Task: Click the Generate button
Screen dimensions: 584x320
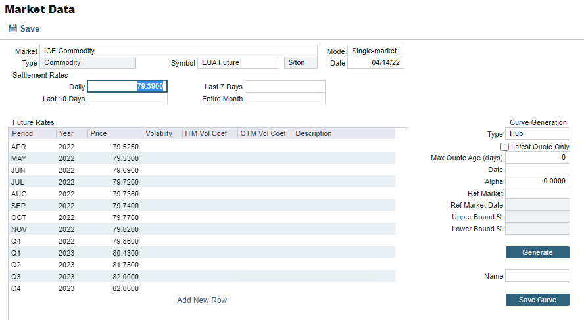Action: point(537,252)
